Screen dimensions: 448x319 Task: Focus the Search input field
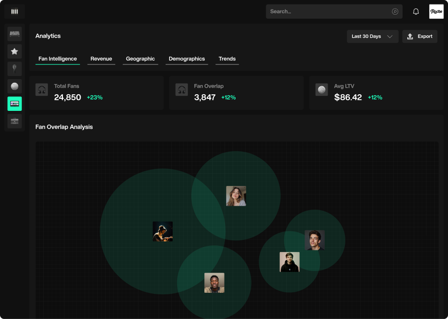pos(334,12)
